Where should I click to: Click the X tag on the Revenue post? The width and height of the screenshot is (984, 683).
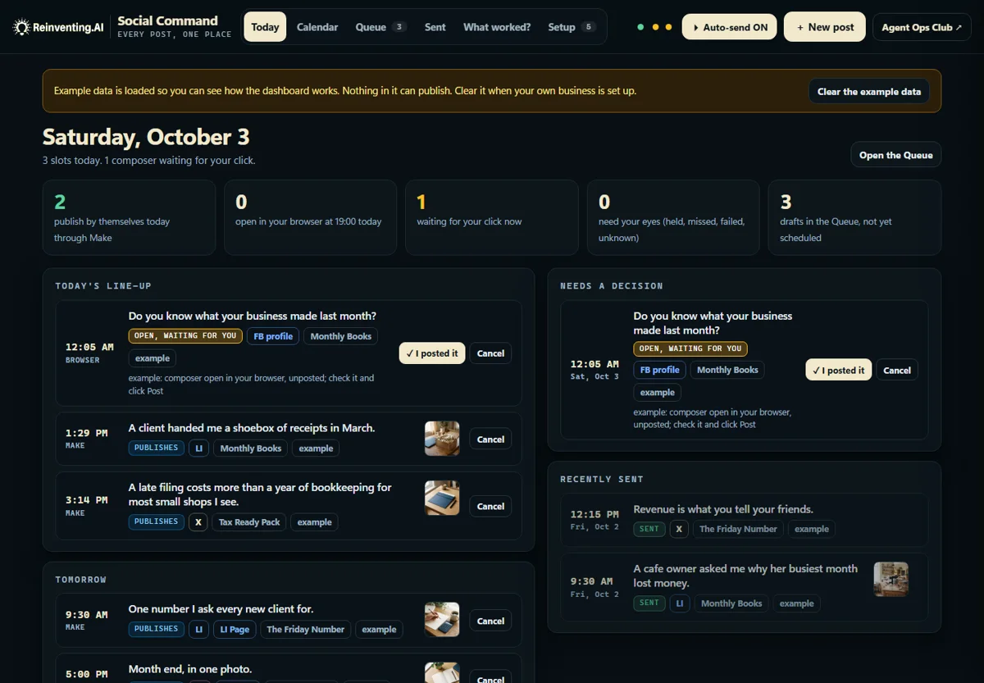[679, 529]
